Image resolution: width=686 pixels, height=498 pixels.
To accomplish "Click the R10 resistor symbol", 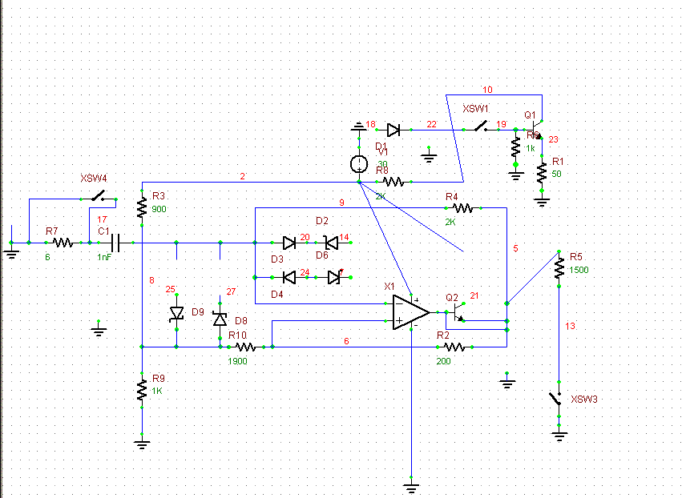I will (244, 347).
